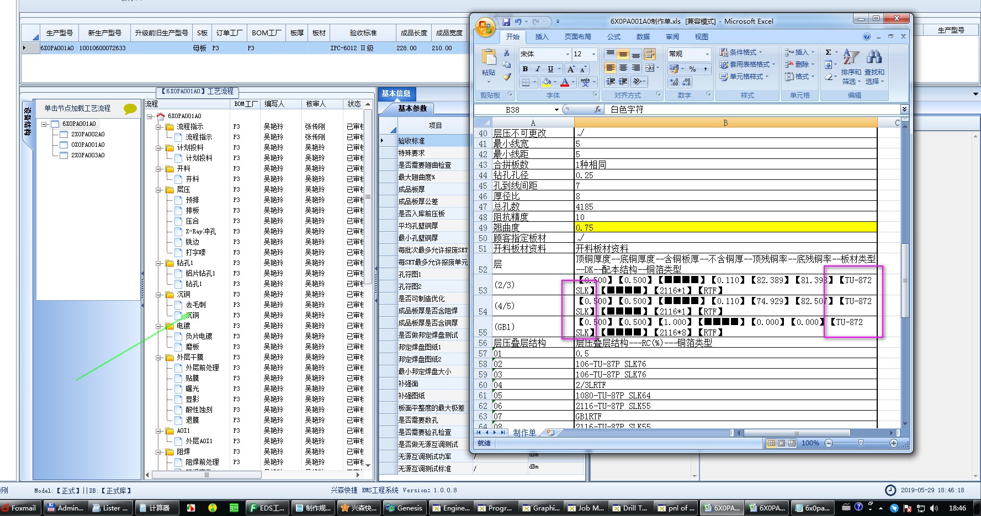Viewport: 981px width, 516px height.
Task: Click the Excel formula bar input
Action: pos(753,109)
